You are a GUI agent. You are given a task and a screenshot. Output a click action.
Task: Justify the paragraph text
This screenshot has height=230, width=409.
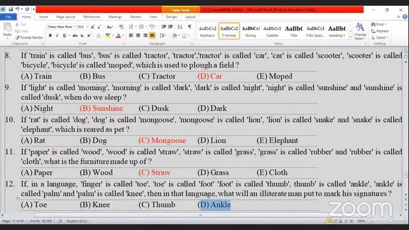(x=152, y=36)
